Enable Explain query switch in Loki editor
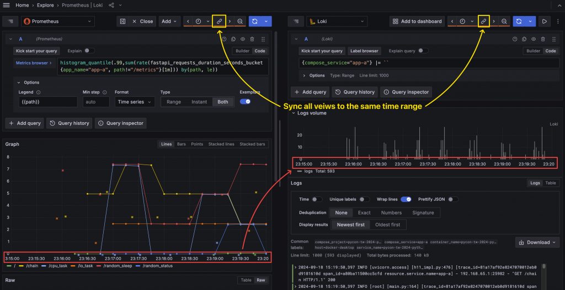 click(423, 51)
